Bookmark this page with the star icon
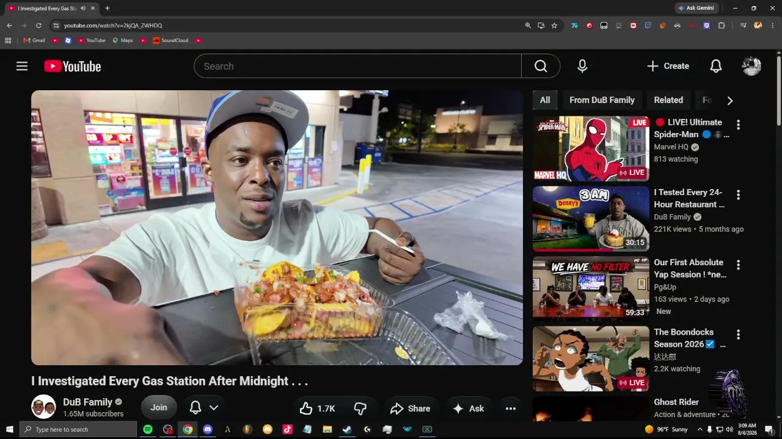Viewport: 782px width, 439px height. (554, 26)
